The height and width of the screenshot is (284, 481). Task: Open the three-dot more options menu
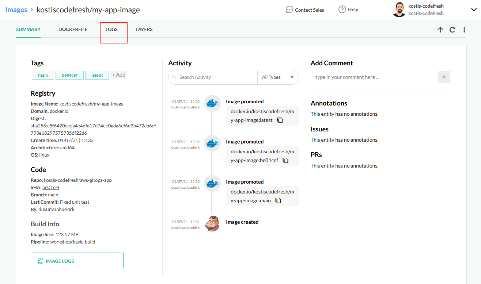click(464, 30)
